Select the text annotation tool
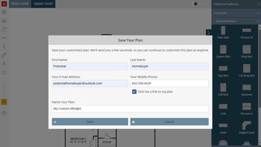The image size is (261, 147). coord(4,64)
